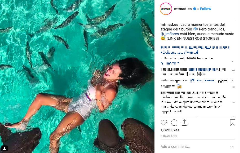Image resolution: width=240 pixels, height=153 pixels.
Task: Like the post with the heart icon
Action: pyautogui.click(x=164, y=123)
